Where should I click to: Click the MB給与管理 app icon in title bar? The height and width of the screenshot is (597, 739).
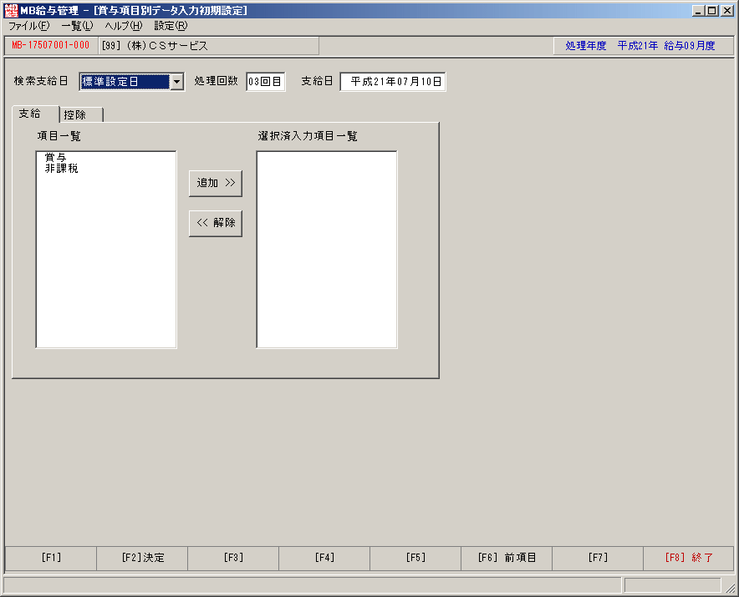(x=11, y=10)
